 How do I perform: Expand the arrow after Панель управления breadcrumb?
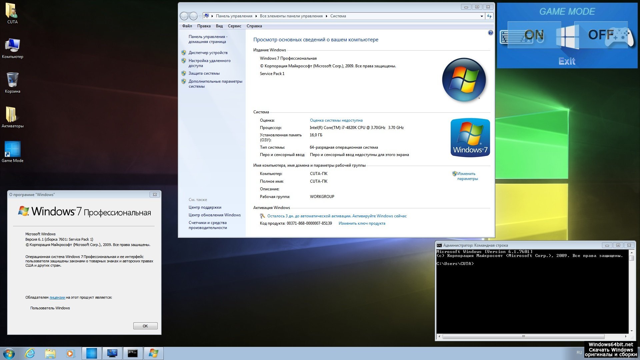[256, 16]
